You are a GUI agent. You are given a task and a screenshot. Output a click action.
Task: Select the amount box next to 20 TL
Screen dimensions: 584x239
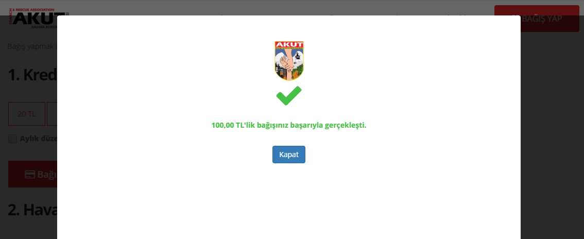coord(52,114)
